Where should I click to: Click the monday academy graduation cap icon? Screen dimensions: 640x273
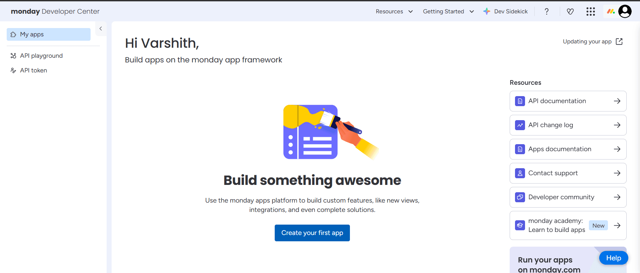pyautogui.click(x=520, y=225)
